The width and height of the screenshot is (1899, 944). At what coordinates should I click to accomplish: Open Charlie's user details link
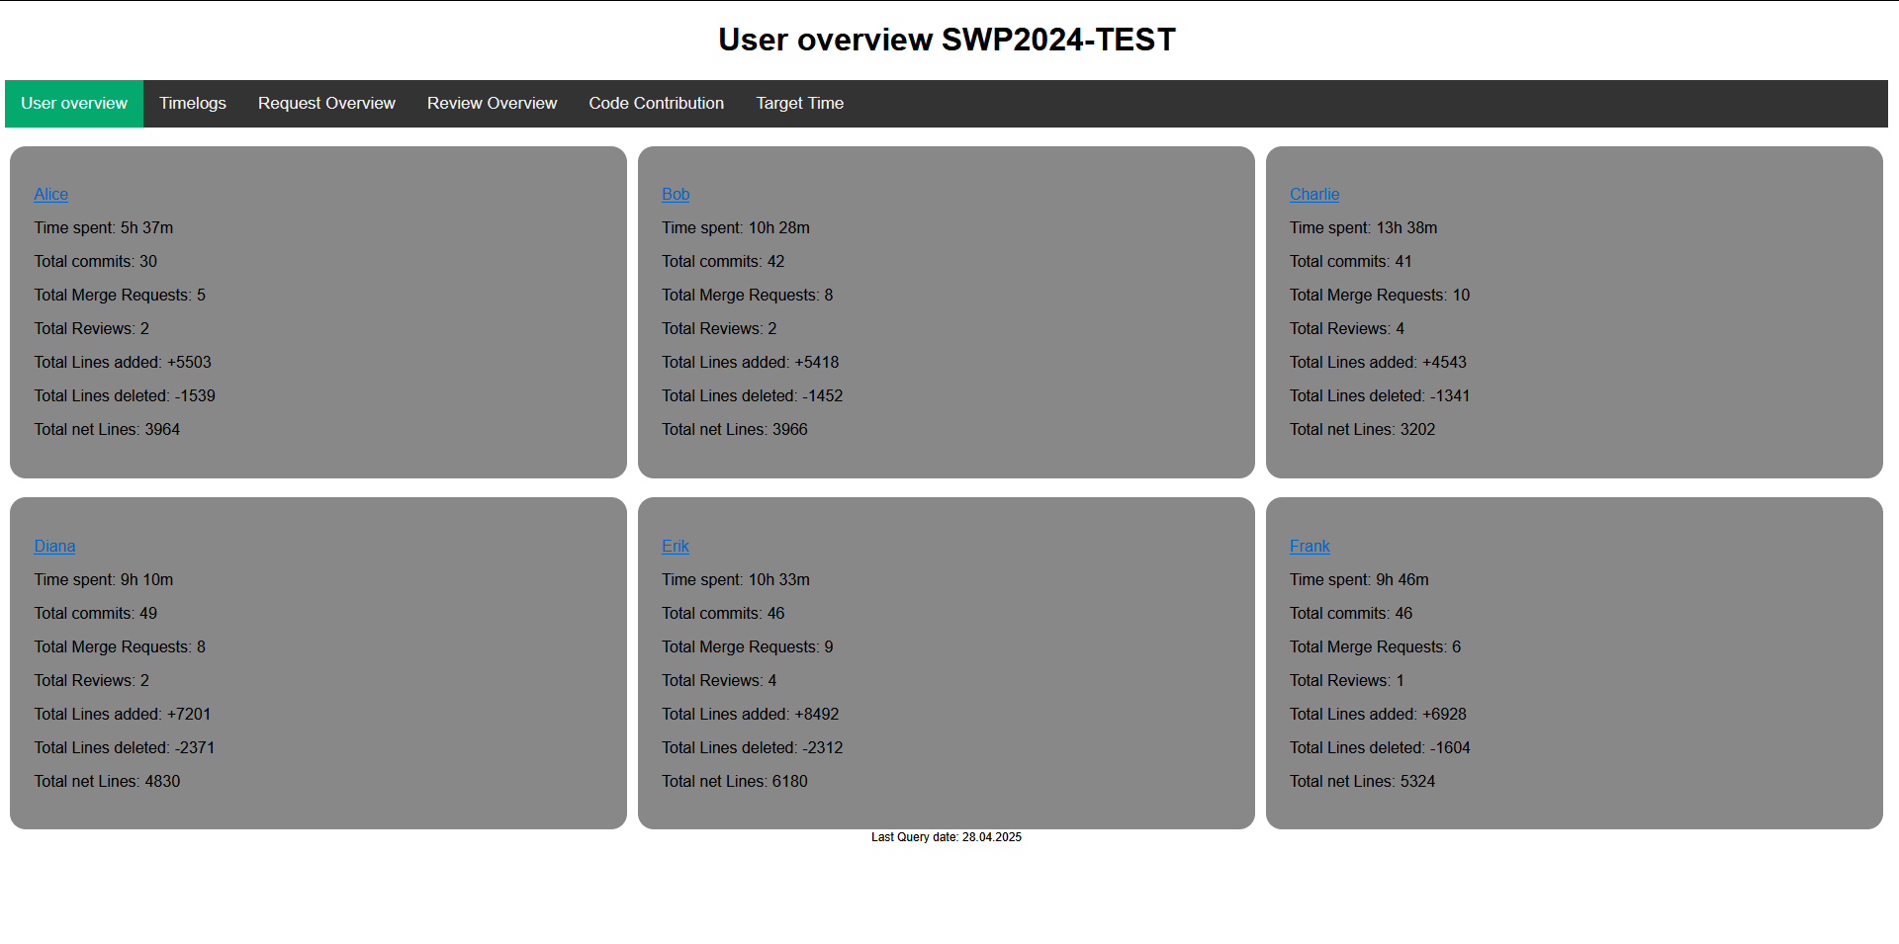point(1314,195)
